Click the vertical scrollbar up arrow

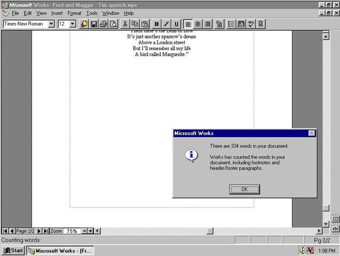[326, 36]
